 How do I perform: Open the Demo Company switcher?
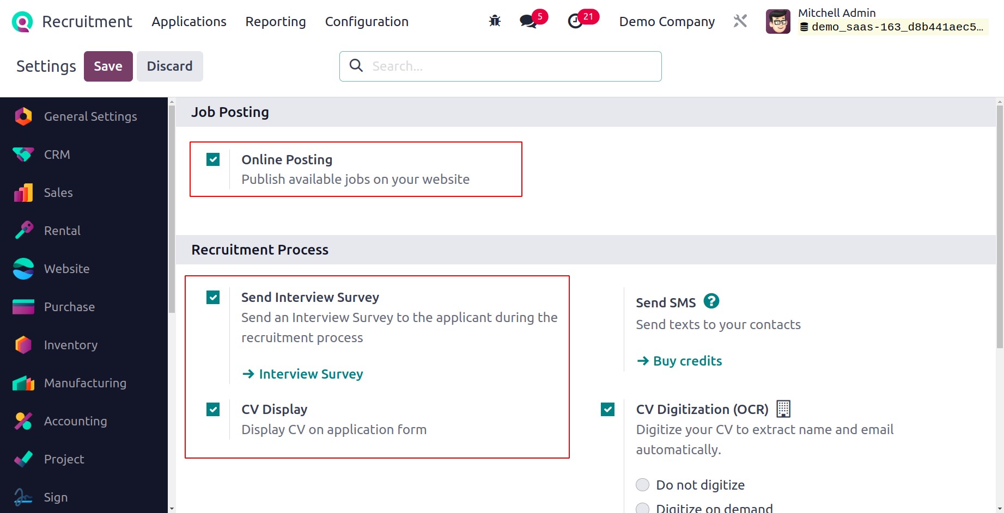coord(667,21)
